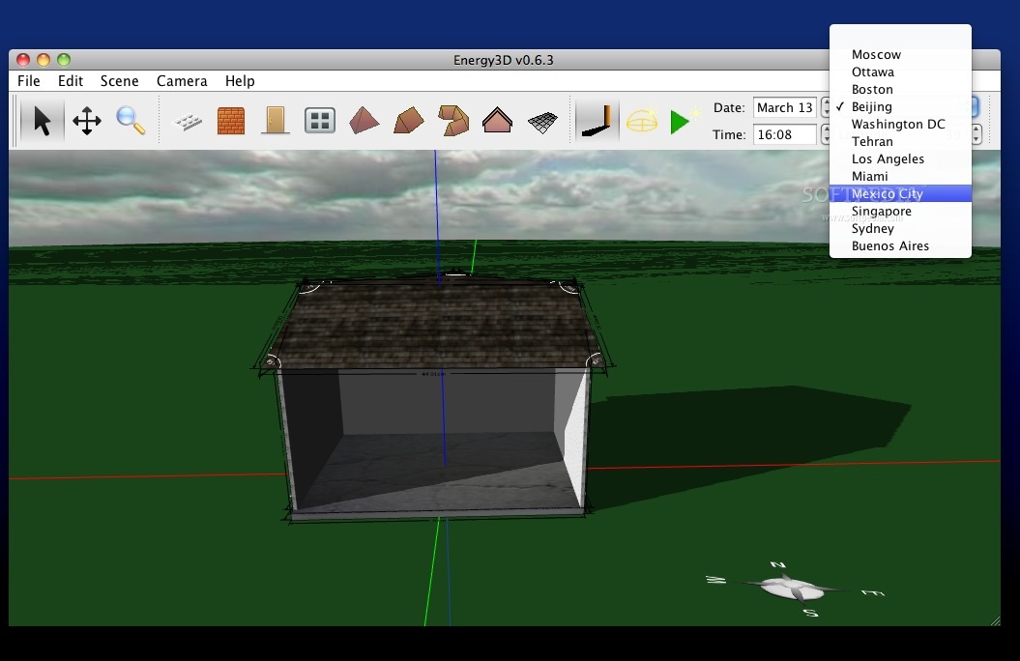The image size is (1020, 661).
Task: Step the Time spinner arrows
Action: click(x=825, y=134)
